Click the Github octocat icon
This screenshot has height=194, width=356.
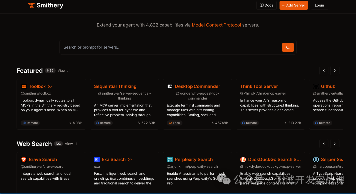pyautogui.click(x=316, y=86)
